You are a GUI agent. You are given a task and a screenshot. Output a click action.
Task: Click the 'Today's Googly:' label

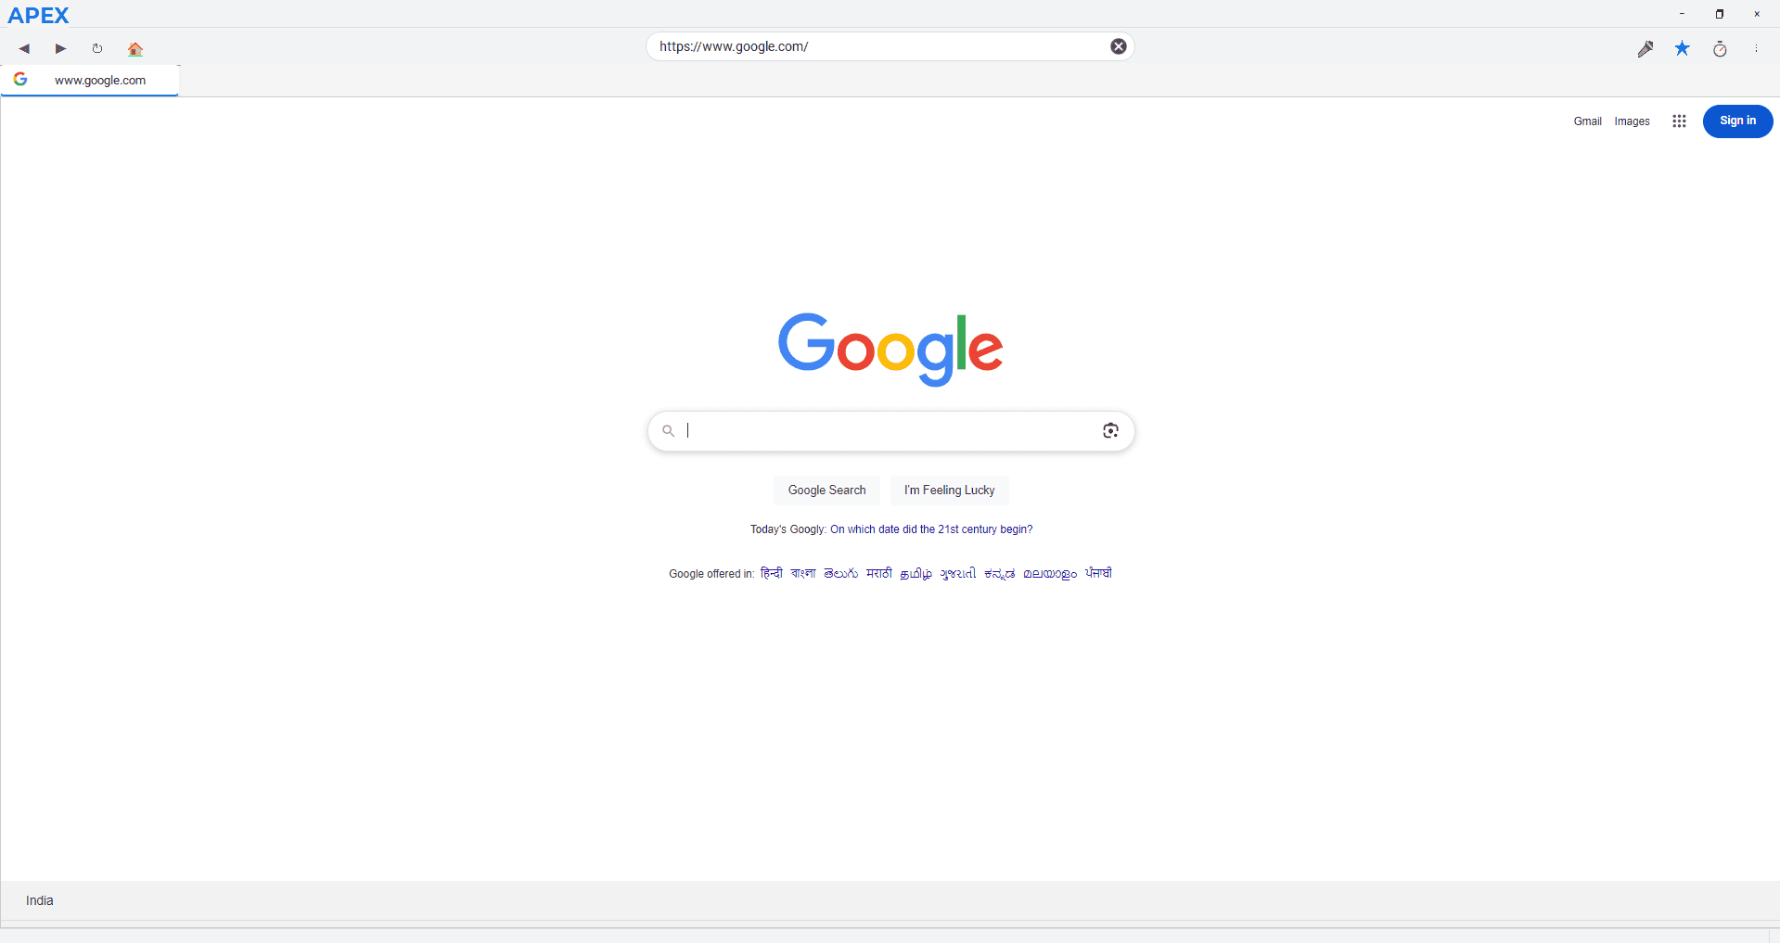tap(788, 529)
